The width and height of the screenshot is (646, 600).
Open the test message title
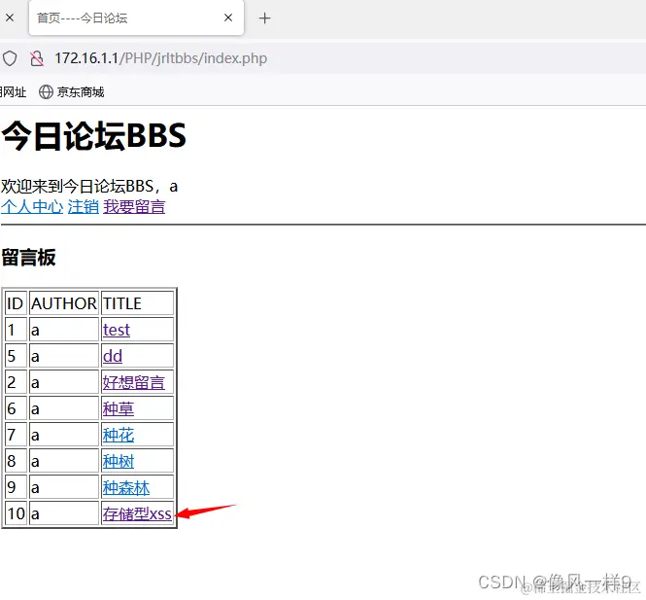pyautogui.click(x=117, y=330)
